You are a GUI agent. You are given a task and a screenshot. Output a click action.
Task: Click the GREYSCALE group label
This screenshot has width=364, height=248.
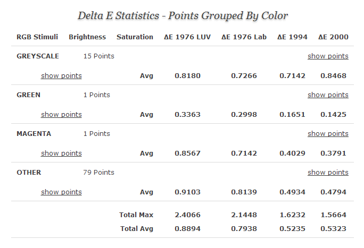(38, 56)
